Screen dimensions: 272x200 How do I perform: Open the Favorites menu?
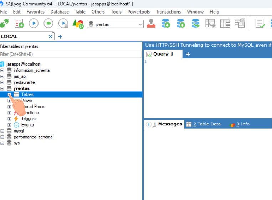pyautogui.click(x=36, y=12)
